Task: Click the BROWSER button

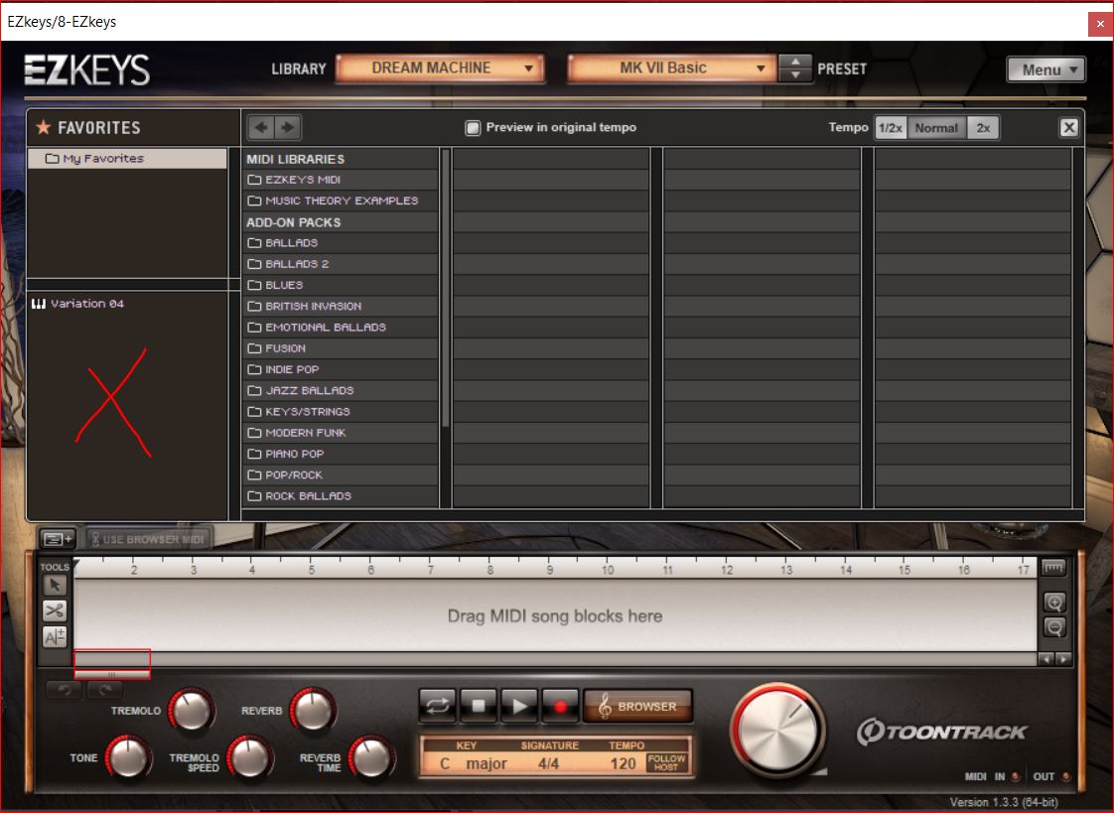Action: [637, 706]
